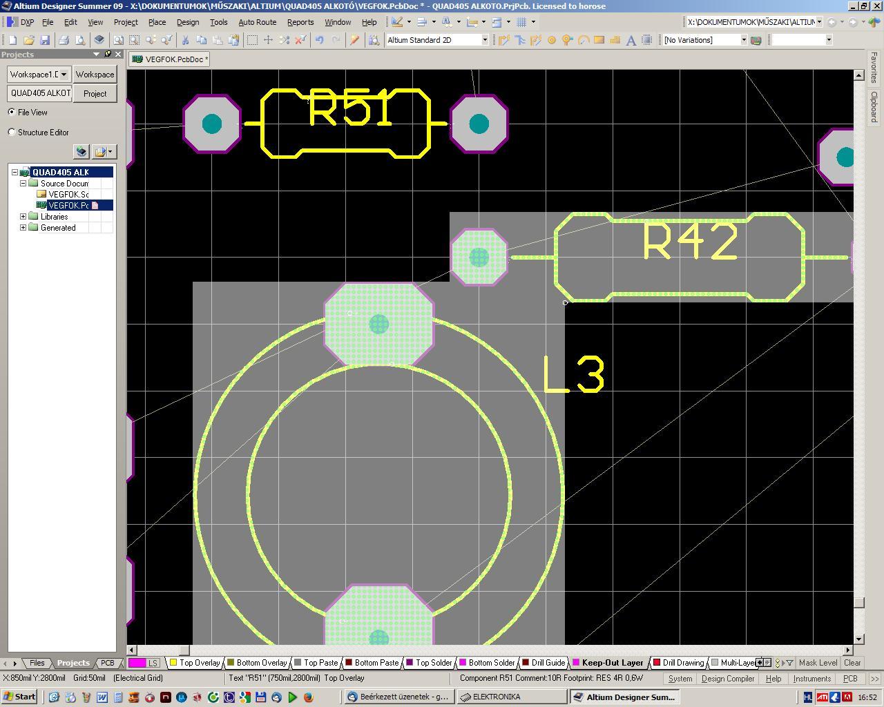Click the Mask Level button

(818, 663)
